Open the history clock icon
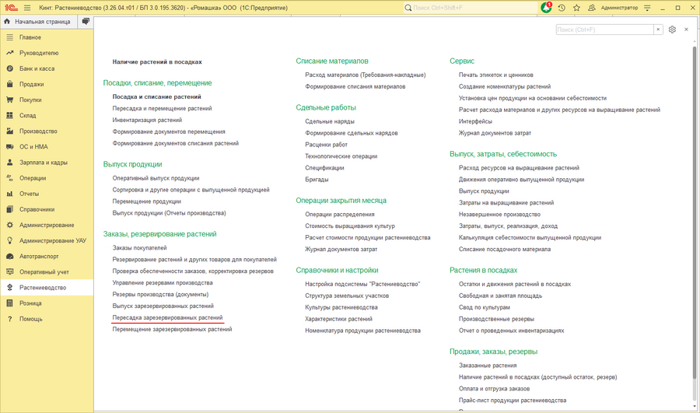Viewport: 700px width, 413px height. point(562,8)
